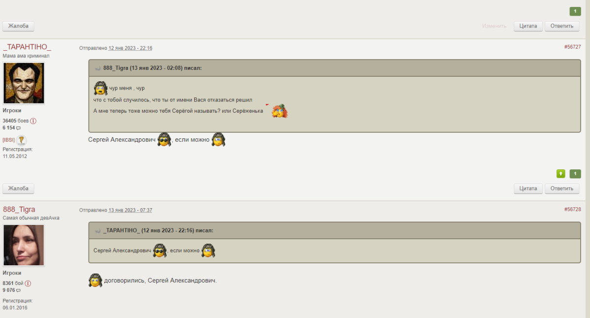The image size is (590, 318).
Task: Open the post permalink #56727
Action: (x=572, y=47)
